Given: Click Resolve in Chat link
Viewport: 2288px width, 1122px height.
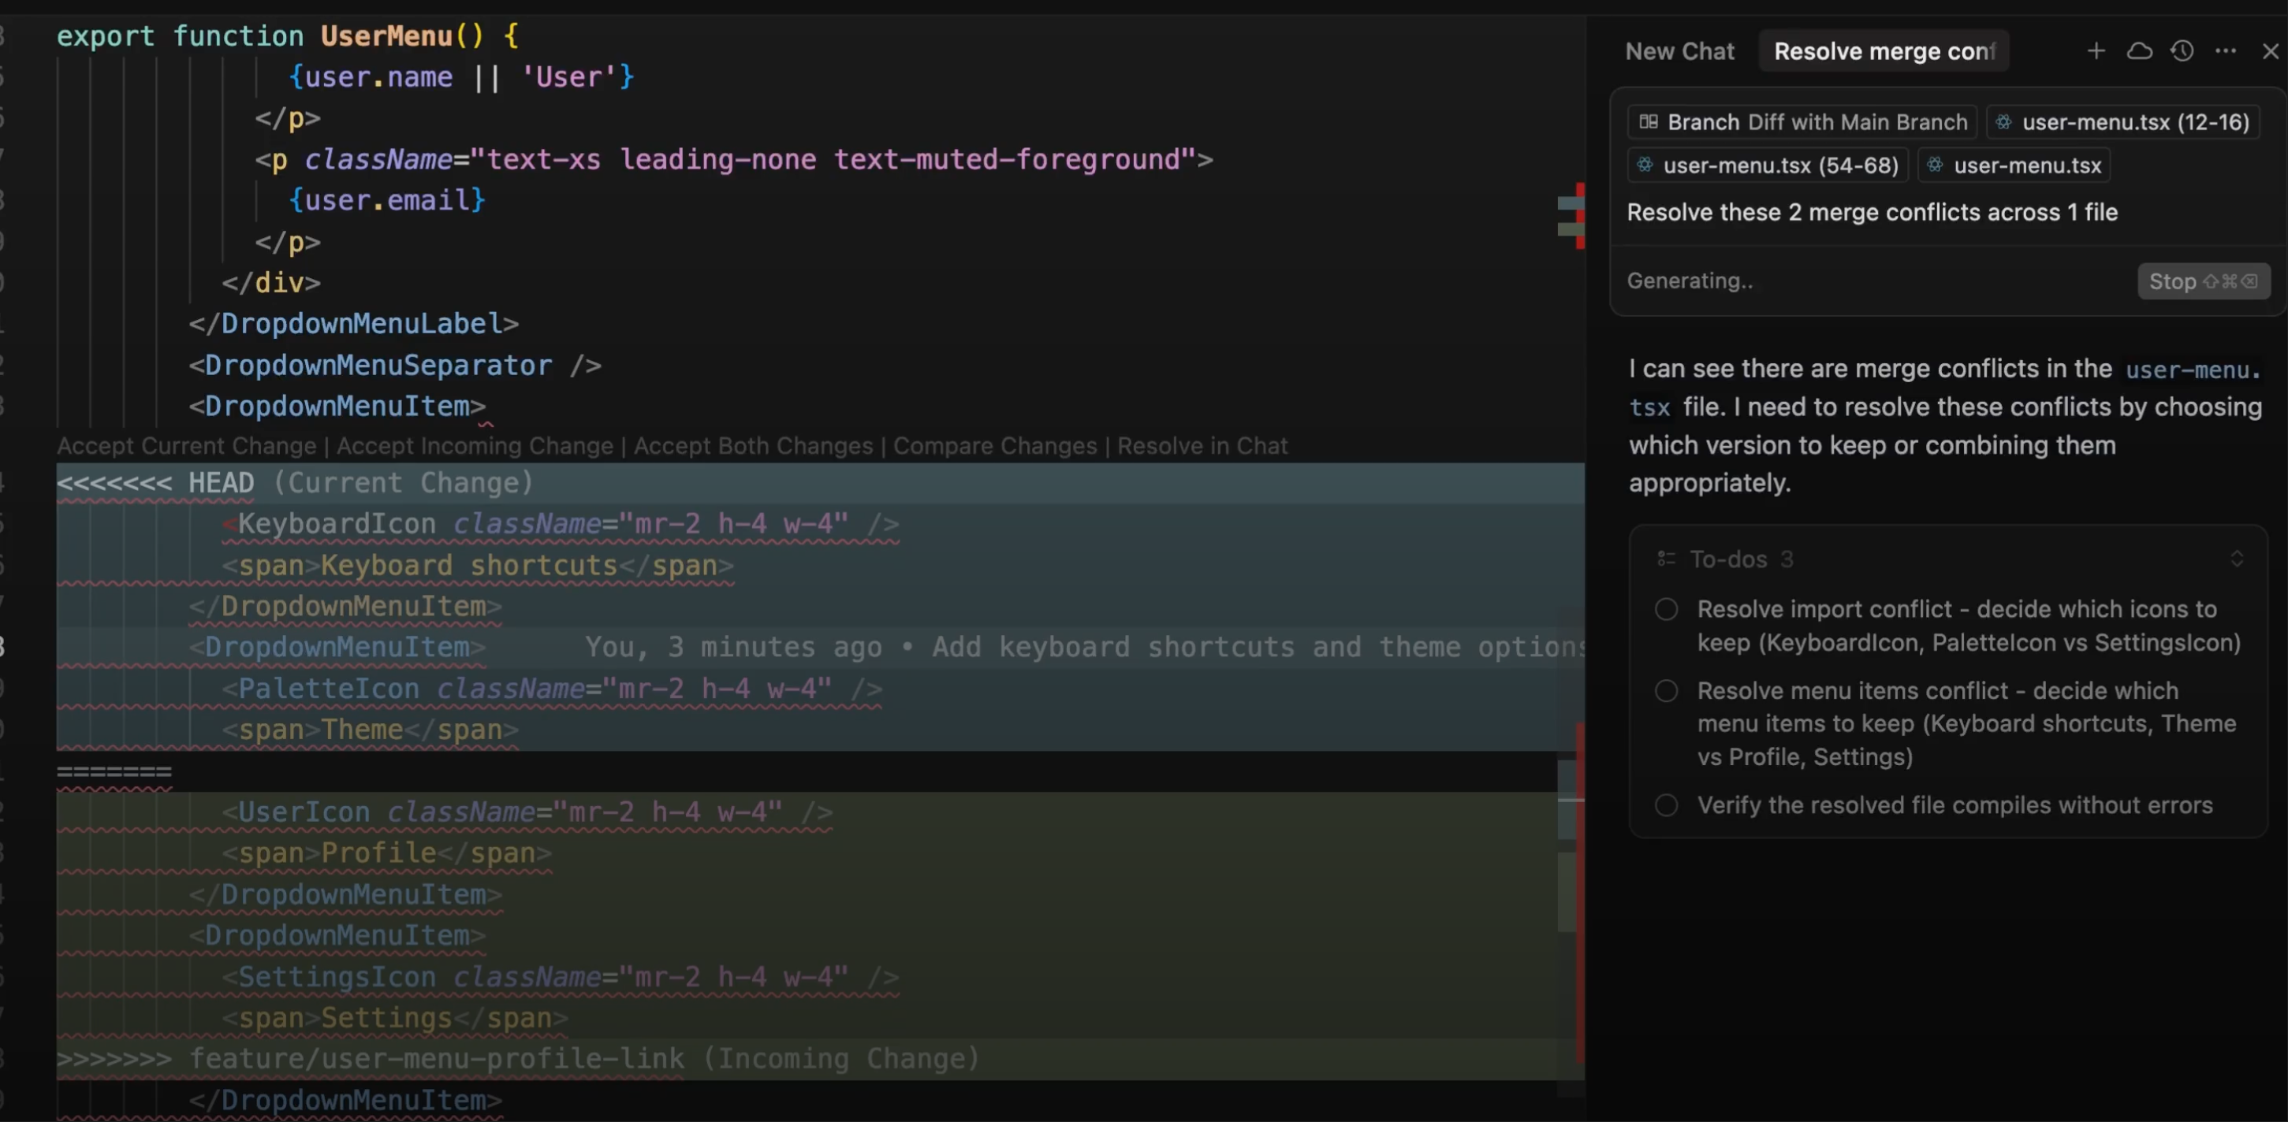Looking at the screenshot, I should 1202,446.
